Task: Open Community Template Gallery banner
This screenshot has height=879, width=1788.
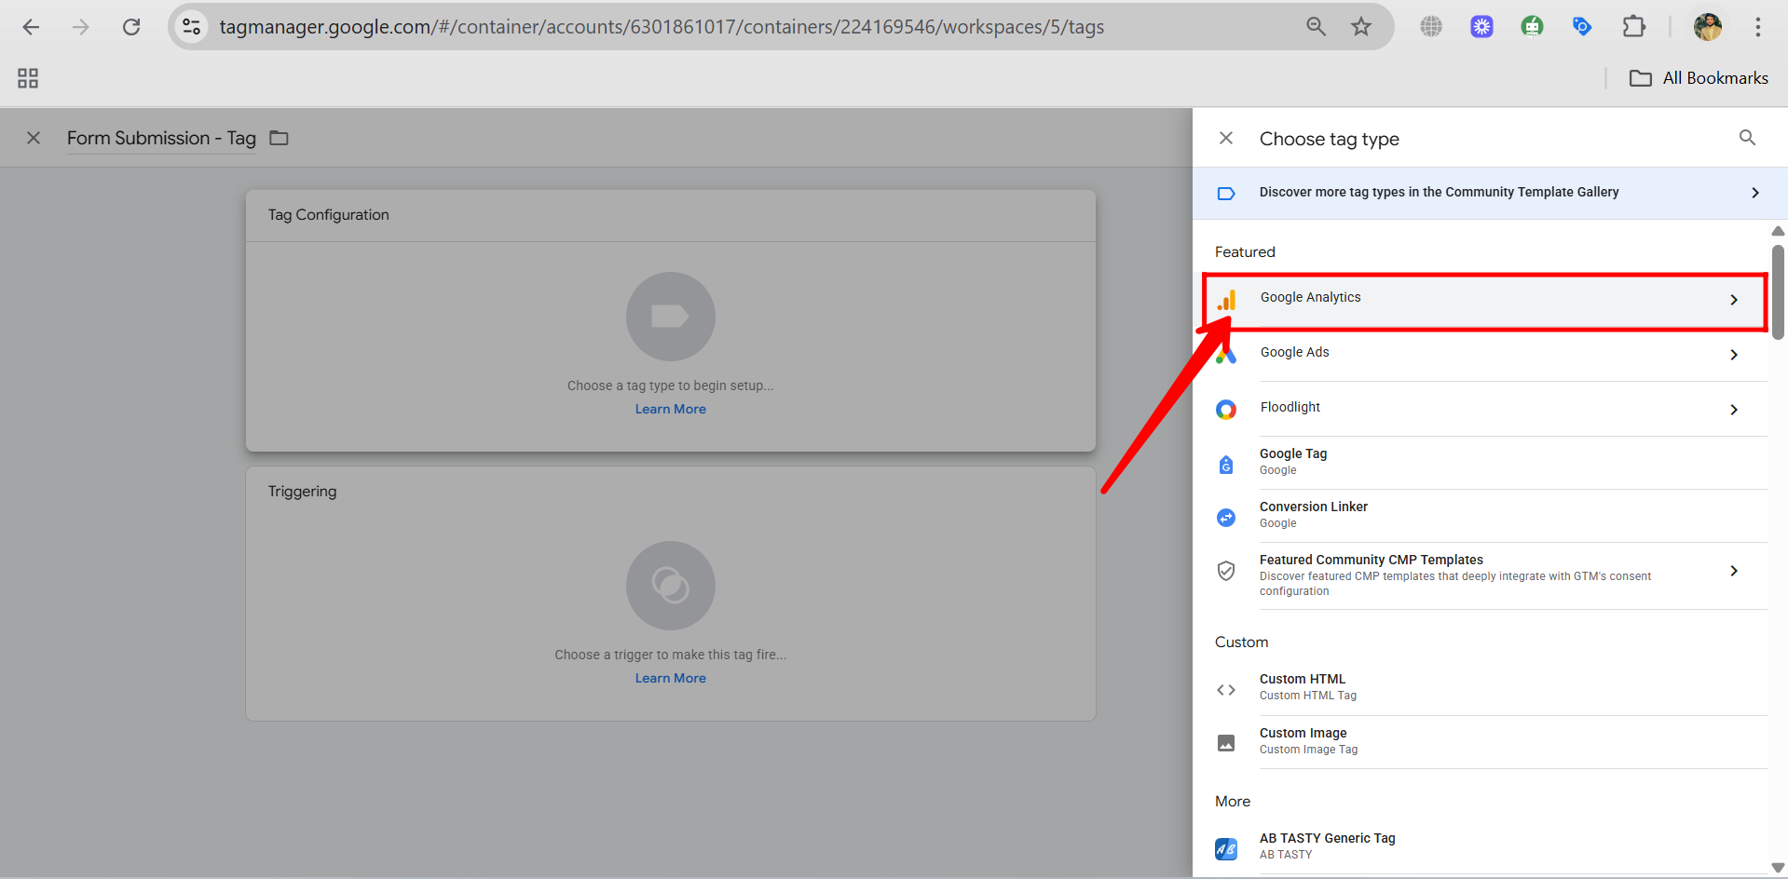Action: pos(1490,193)
